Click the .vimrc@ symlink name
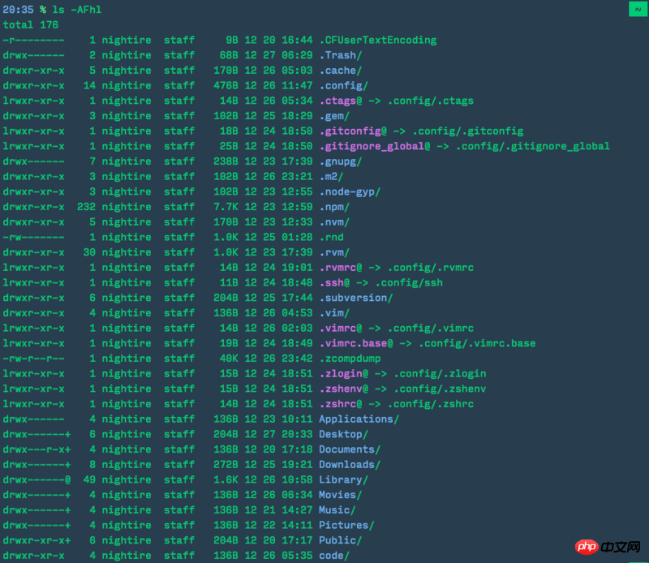 click(x=340, y=329)
